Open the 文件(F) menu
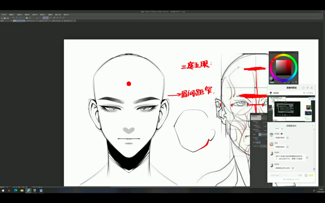This screenshot has width=325, height=203. (4, 15)
